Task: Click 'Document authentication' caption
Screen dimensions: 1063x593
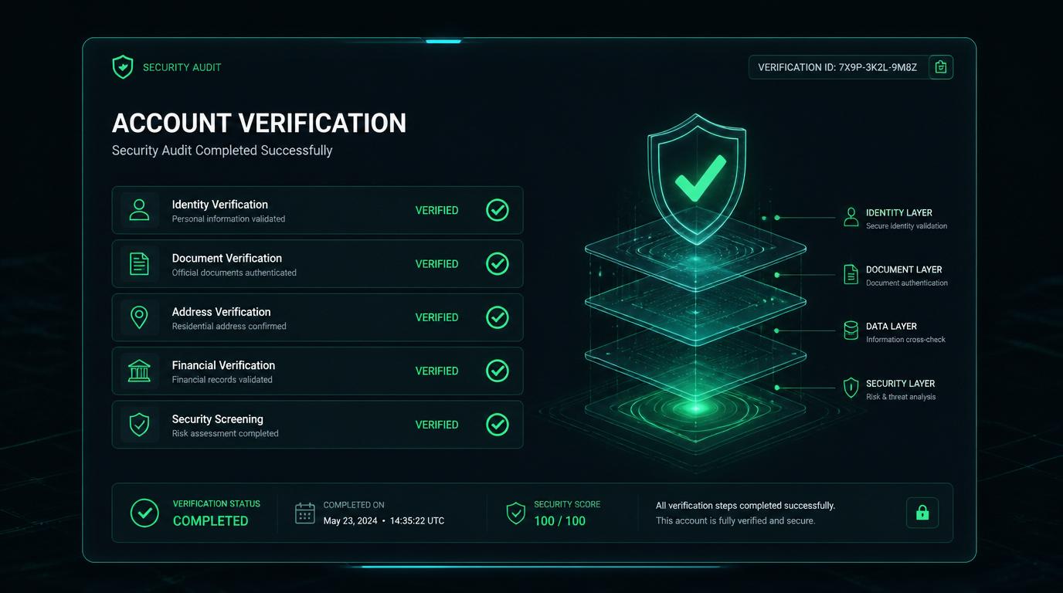Action: [x=907, y=283]
